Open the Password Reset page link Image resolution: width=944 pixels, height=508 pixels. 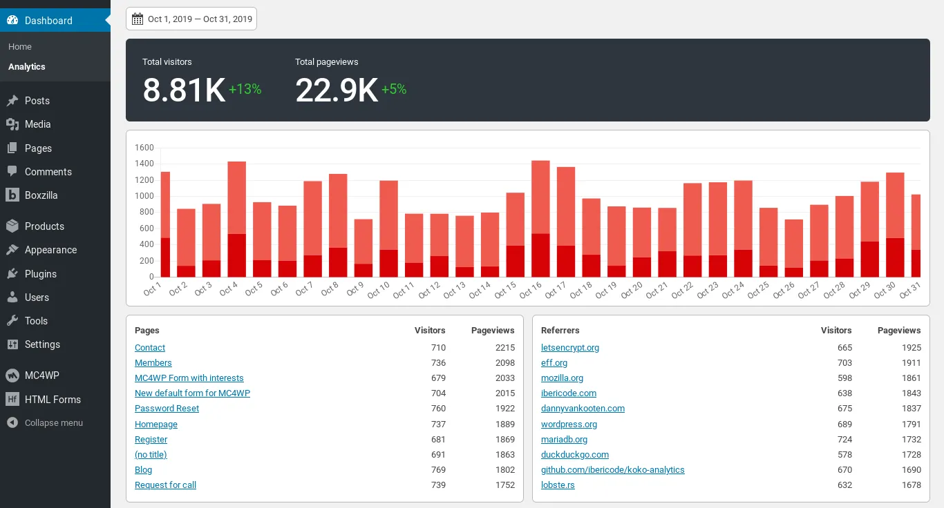click(167, 408)
